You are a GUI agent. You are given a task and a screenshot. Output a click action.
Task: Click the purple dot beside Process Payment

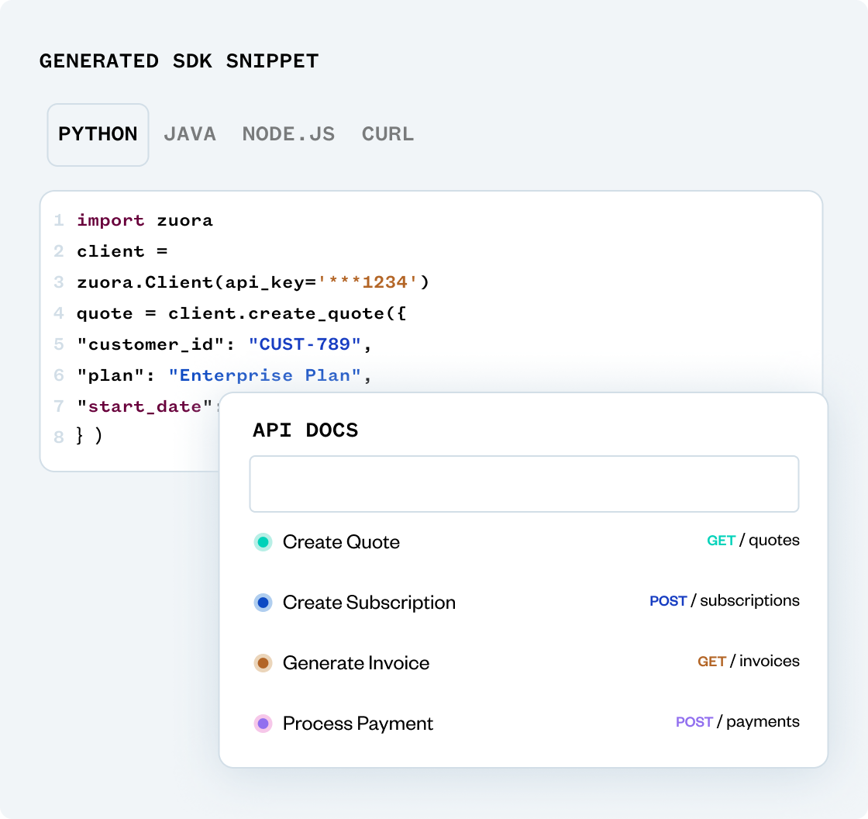coord(263,723)
